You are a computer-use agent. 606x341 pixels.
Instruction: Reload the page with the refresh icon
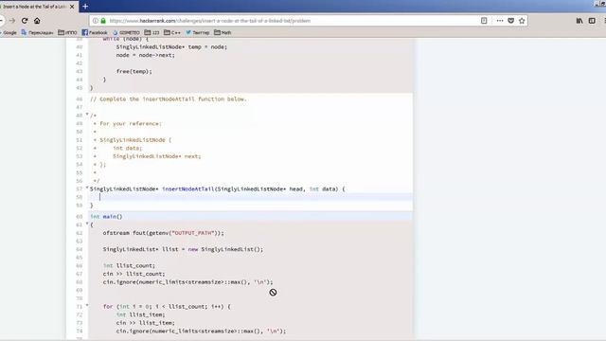25,21
